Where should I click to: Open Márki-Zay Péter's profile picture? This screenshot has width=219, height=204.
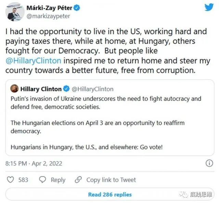[13, 11]
